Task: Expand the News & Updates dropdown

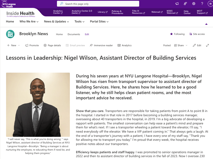Action: (x=56, y=21)
